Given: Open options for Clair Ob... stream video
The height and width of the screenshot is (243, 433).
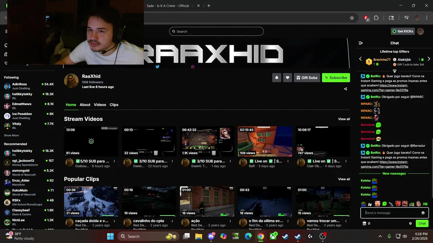Looking at the screenshot, I should click(x=346, y=161).
